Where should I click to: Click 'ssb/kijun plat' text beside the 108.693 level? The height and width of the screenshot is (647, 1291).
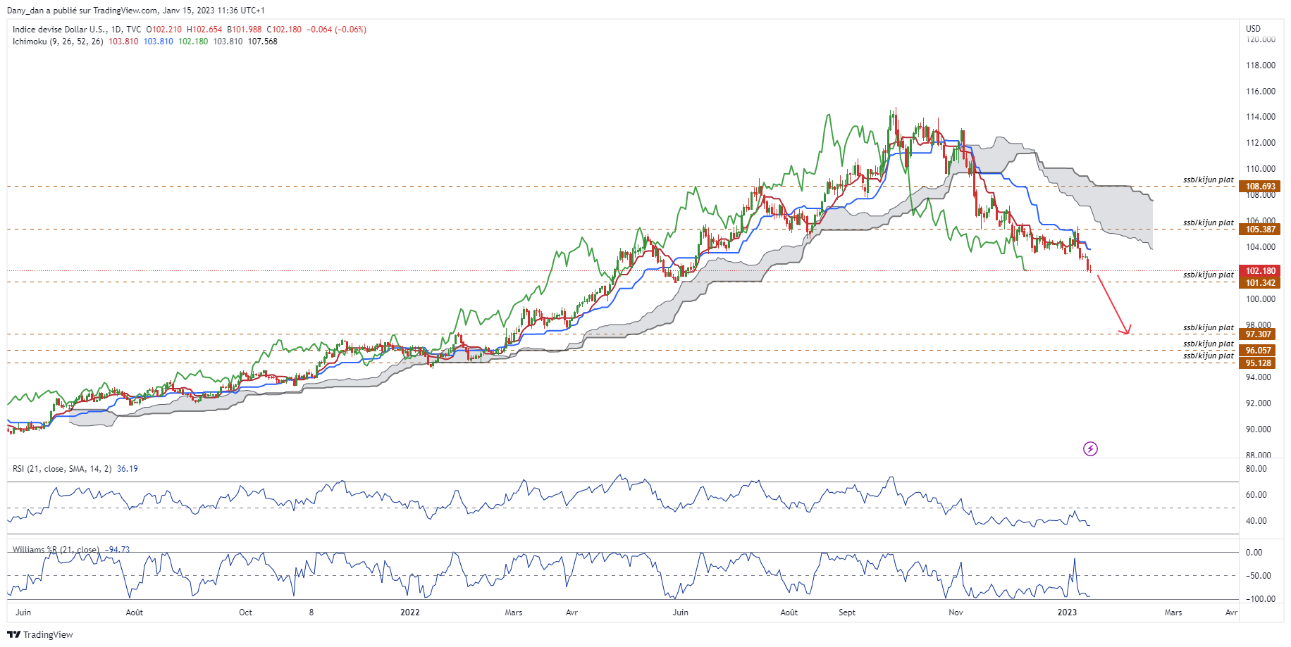pos(1209,180)
